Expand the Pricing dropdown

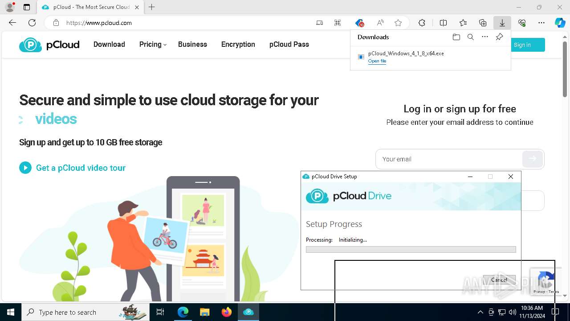pos(153,44)
